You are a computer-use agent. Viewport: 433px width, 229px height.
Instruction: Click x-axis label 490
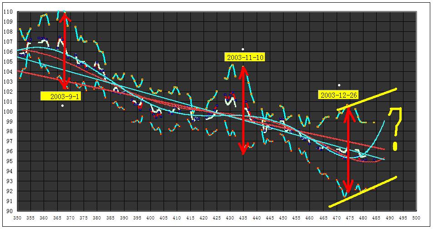[390, 218]
